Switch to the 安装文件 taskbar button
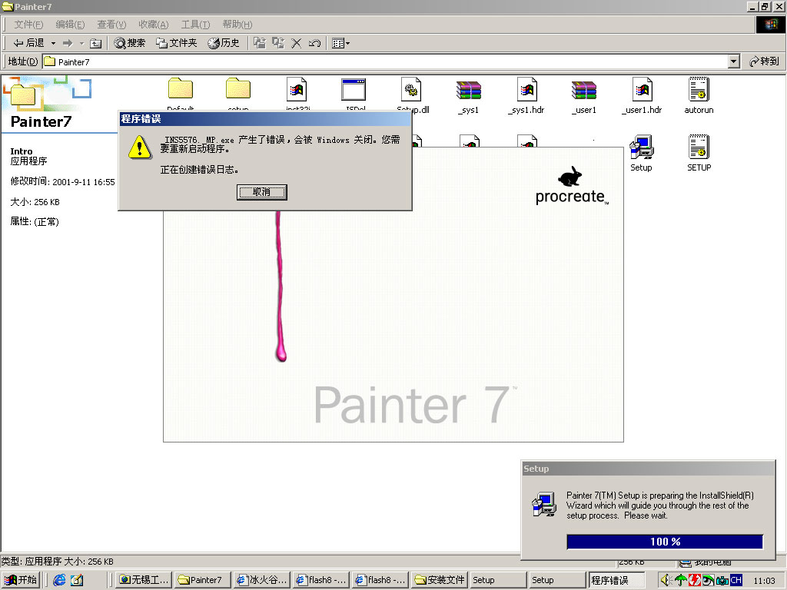 click(x=440, y=580)
